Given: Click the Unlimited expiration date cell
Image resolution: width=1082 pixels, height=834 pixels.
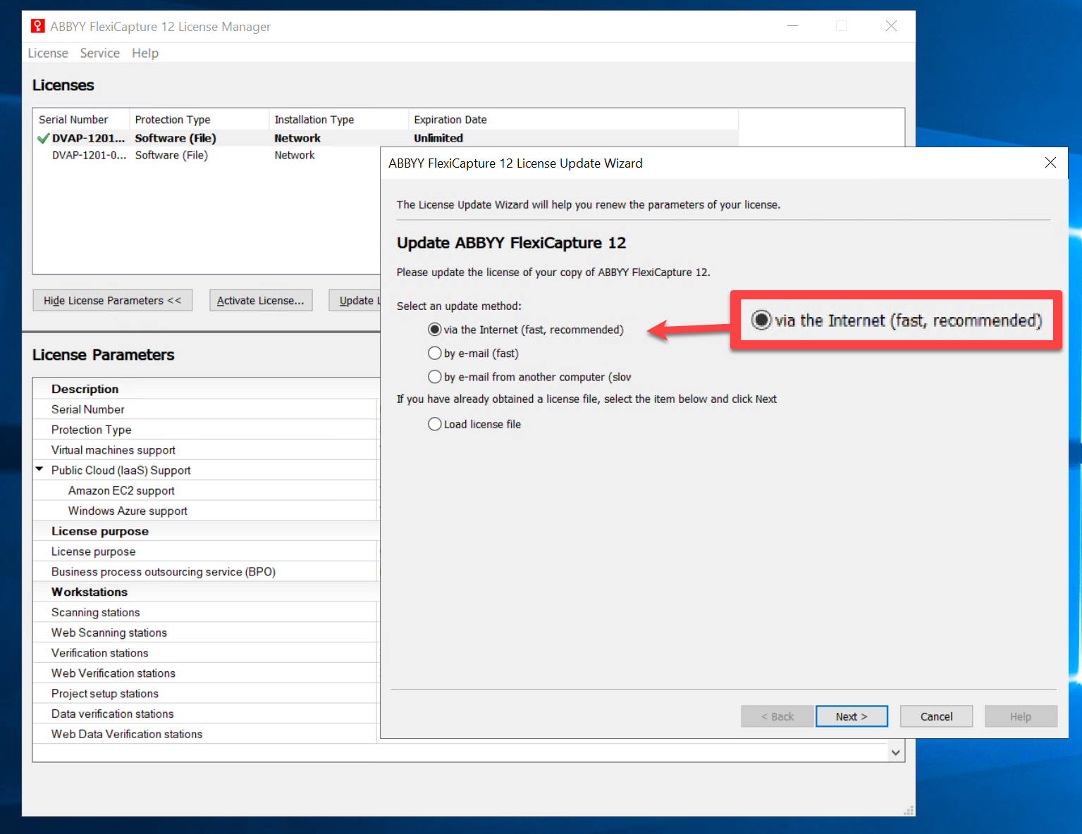Looking at the screenshot, I should pyautogui.click(x=438, y=138).
